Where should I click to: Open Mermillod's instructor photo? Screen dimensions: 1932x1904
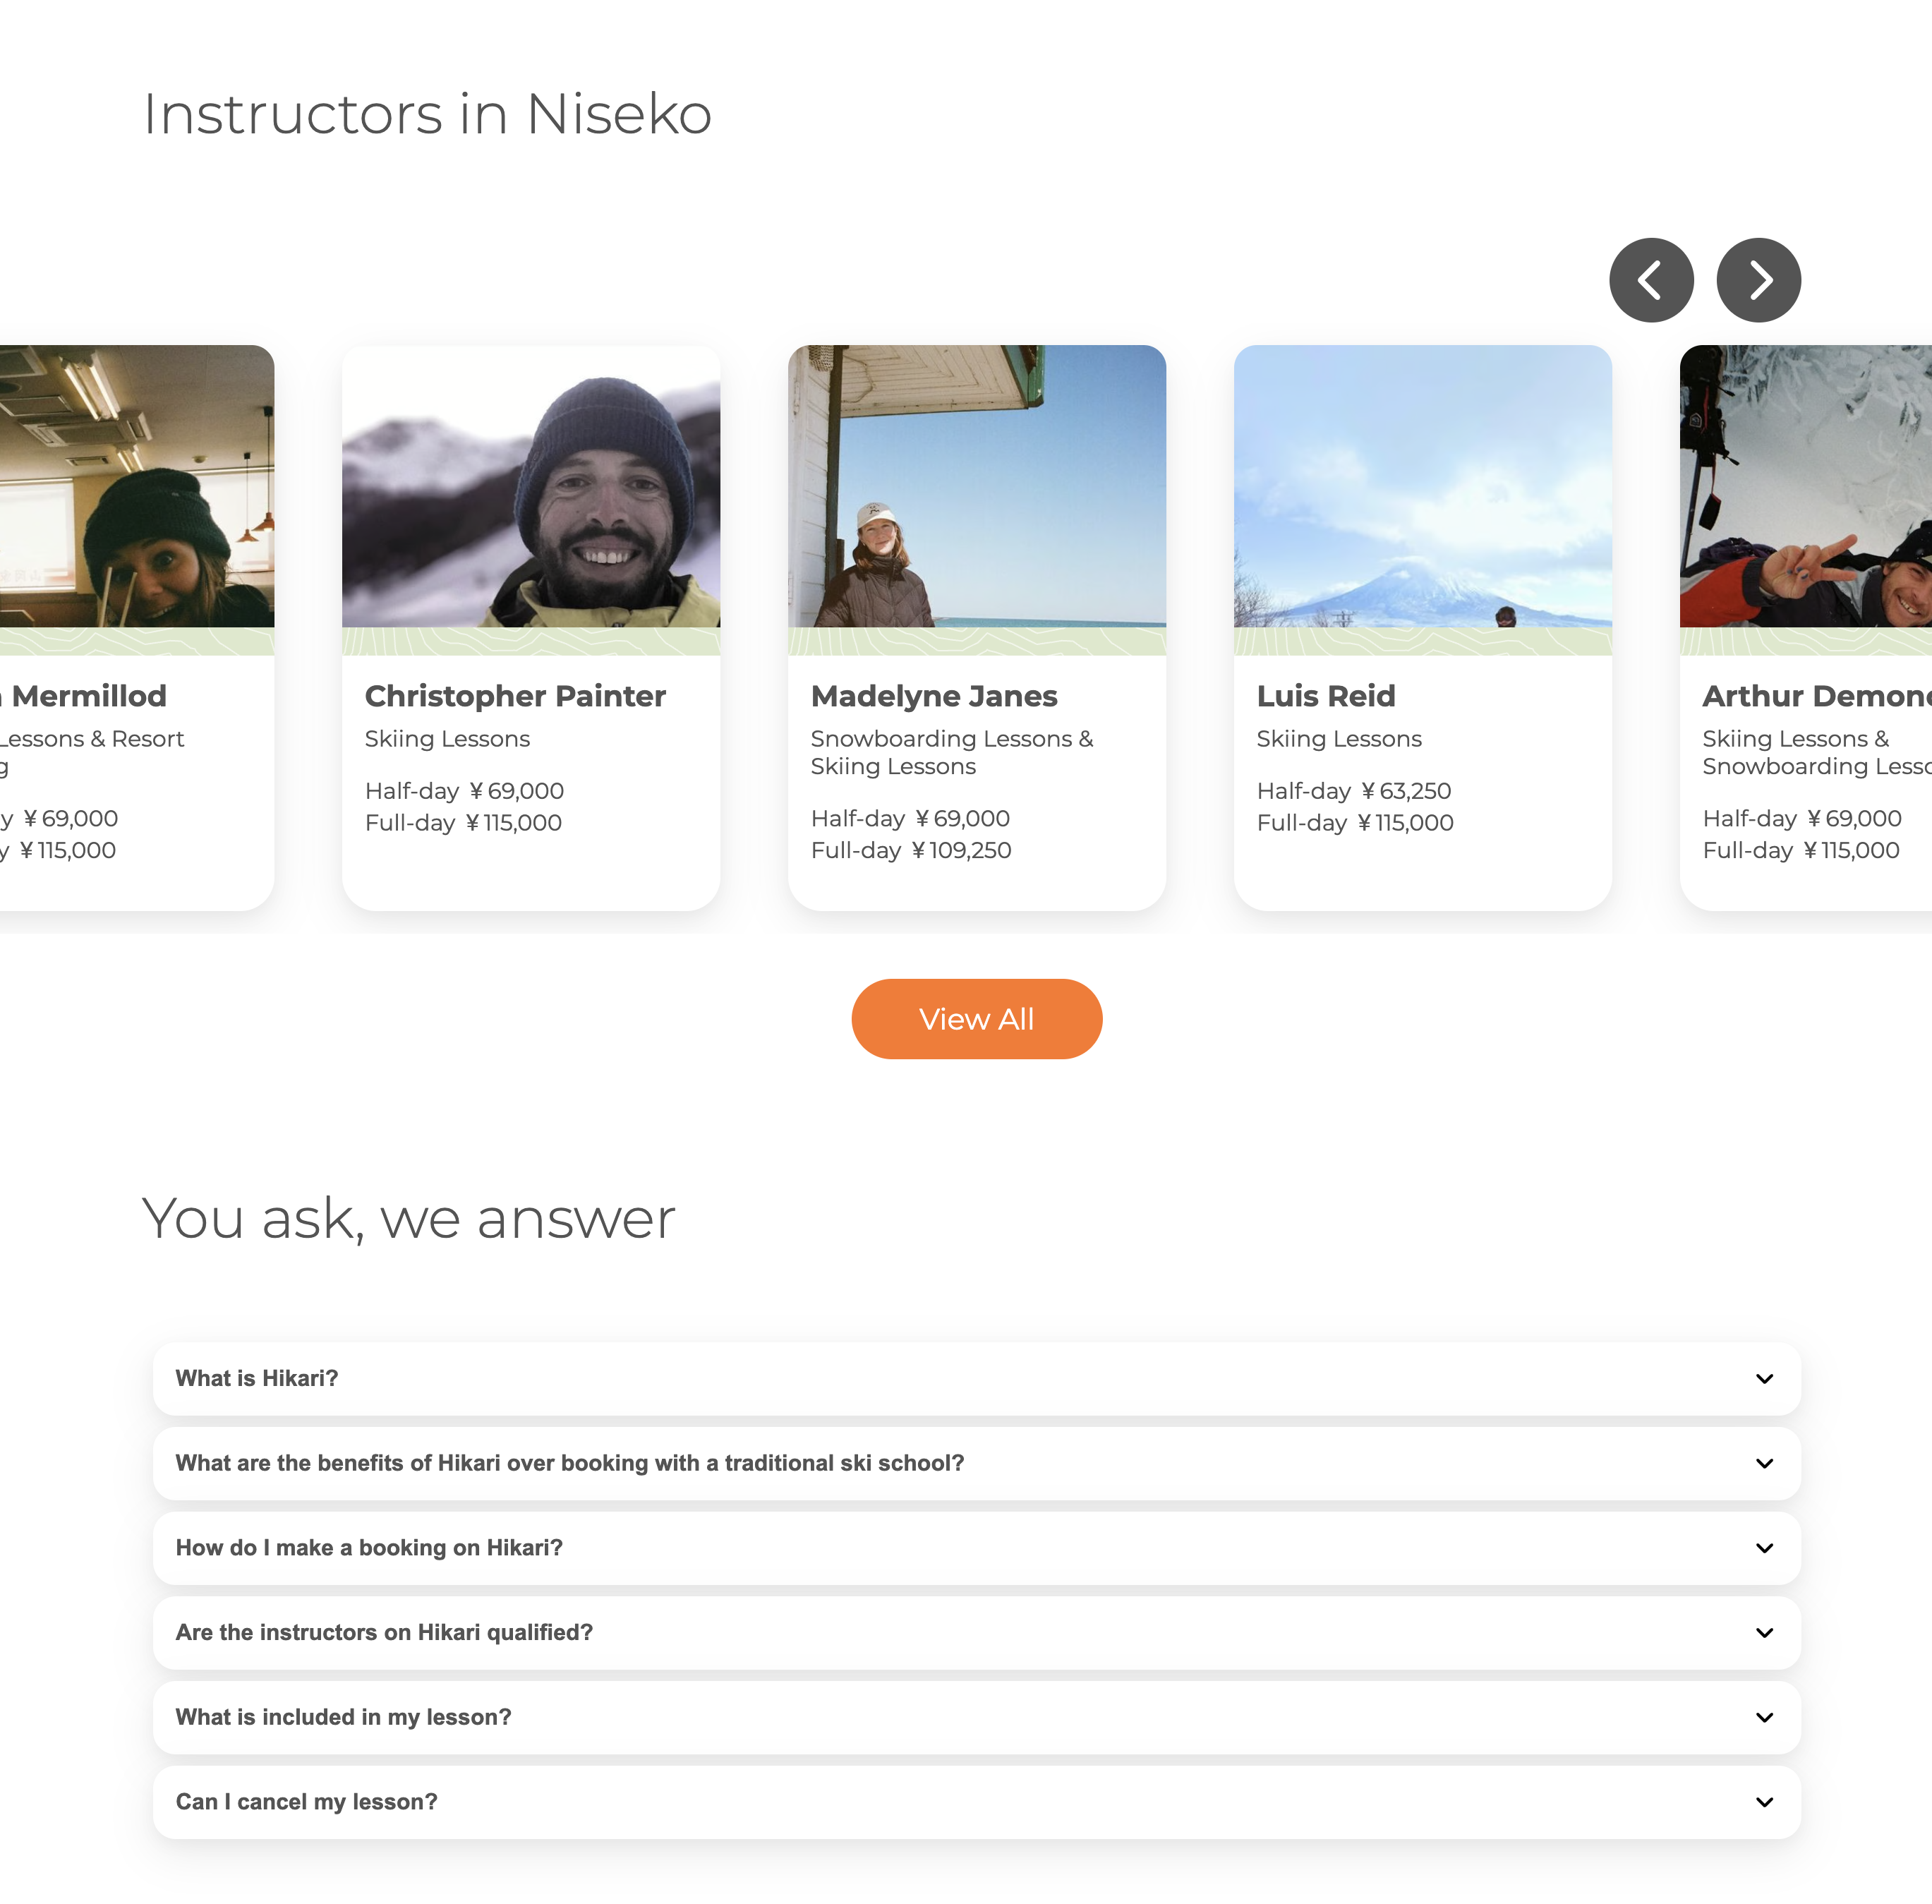tap(137, 486)
